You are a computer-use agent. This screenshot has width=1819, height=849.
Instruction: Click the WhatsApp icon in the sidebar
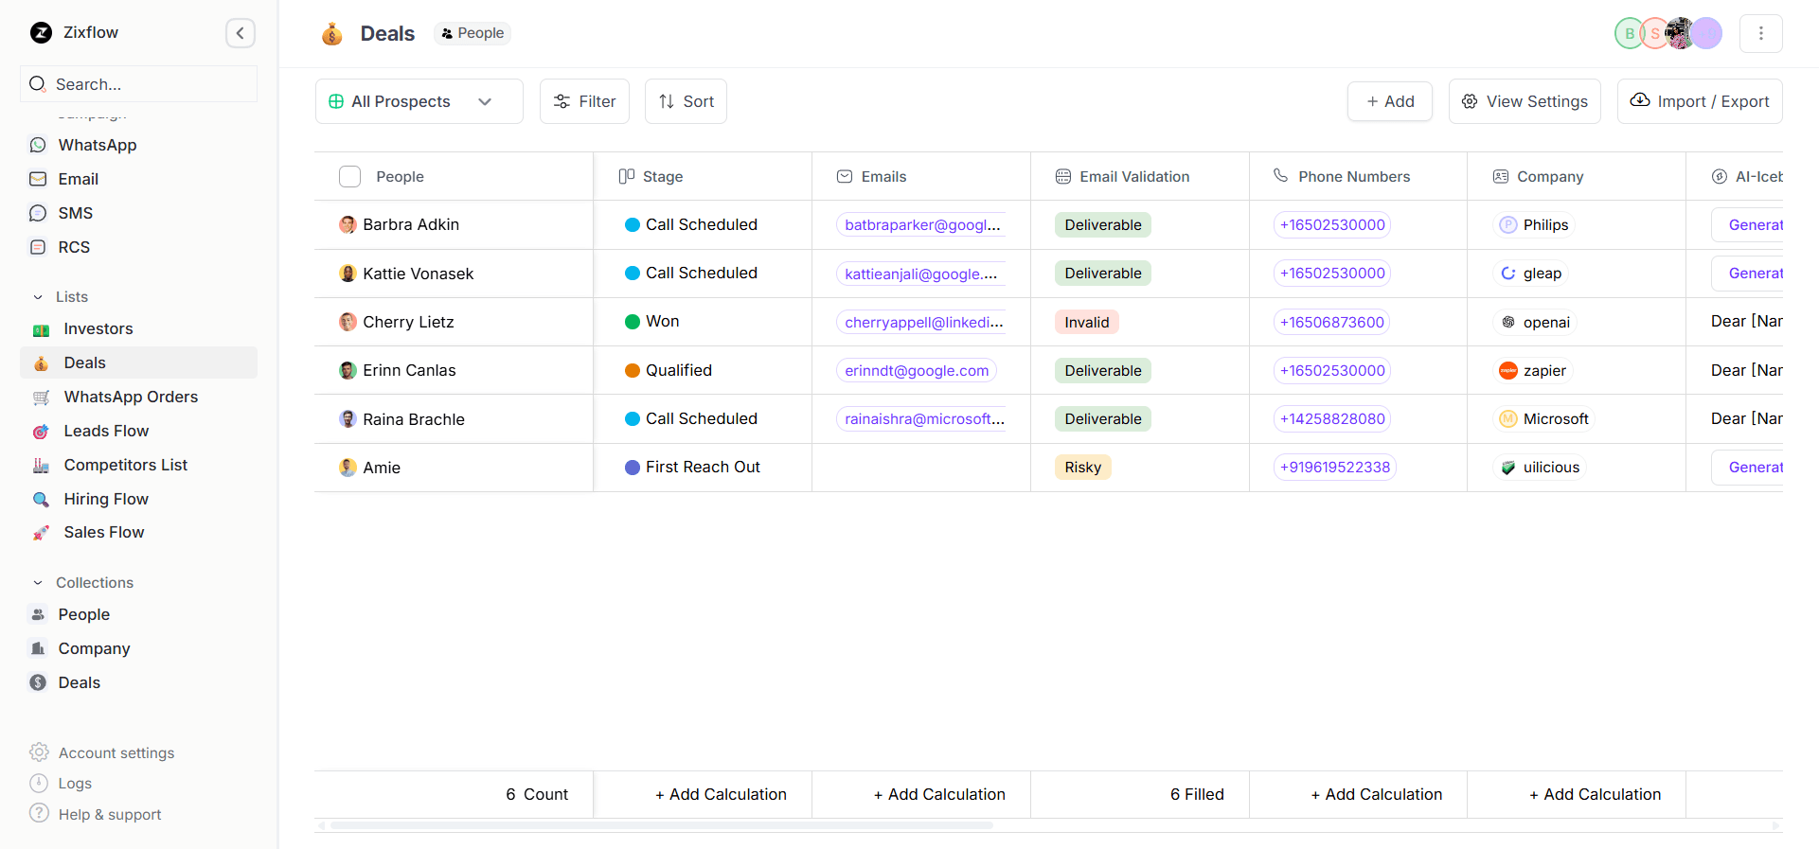(38, 145)
